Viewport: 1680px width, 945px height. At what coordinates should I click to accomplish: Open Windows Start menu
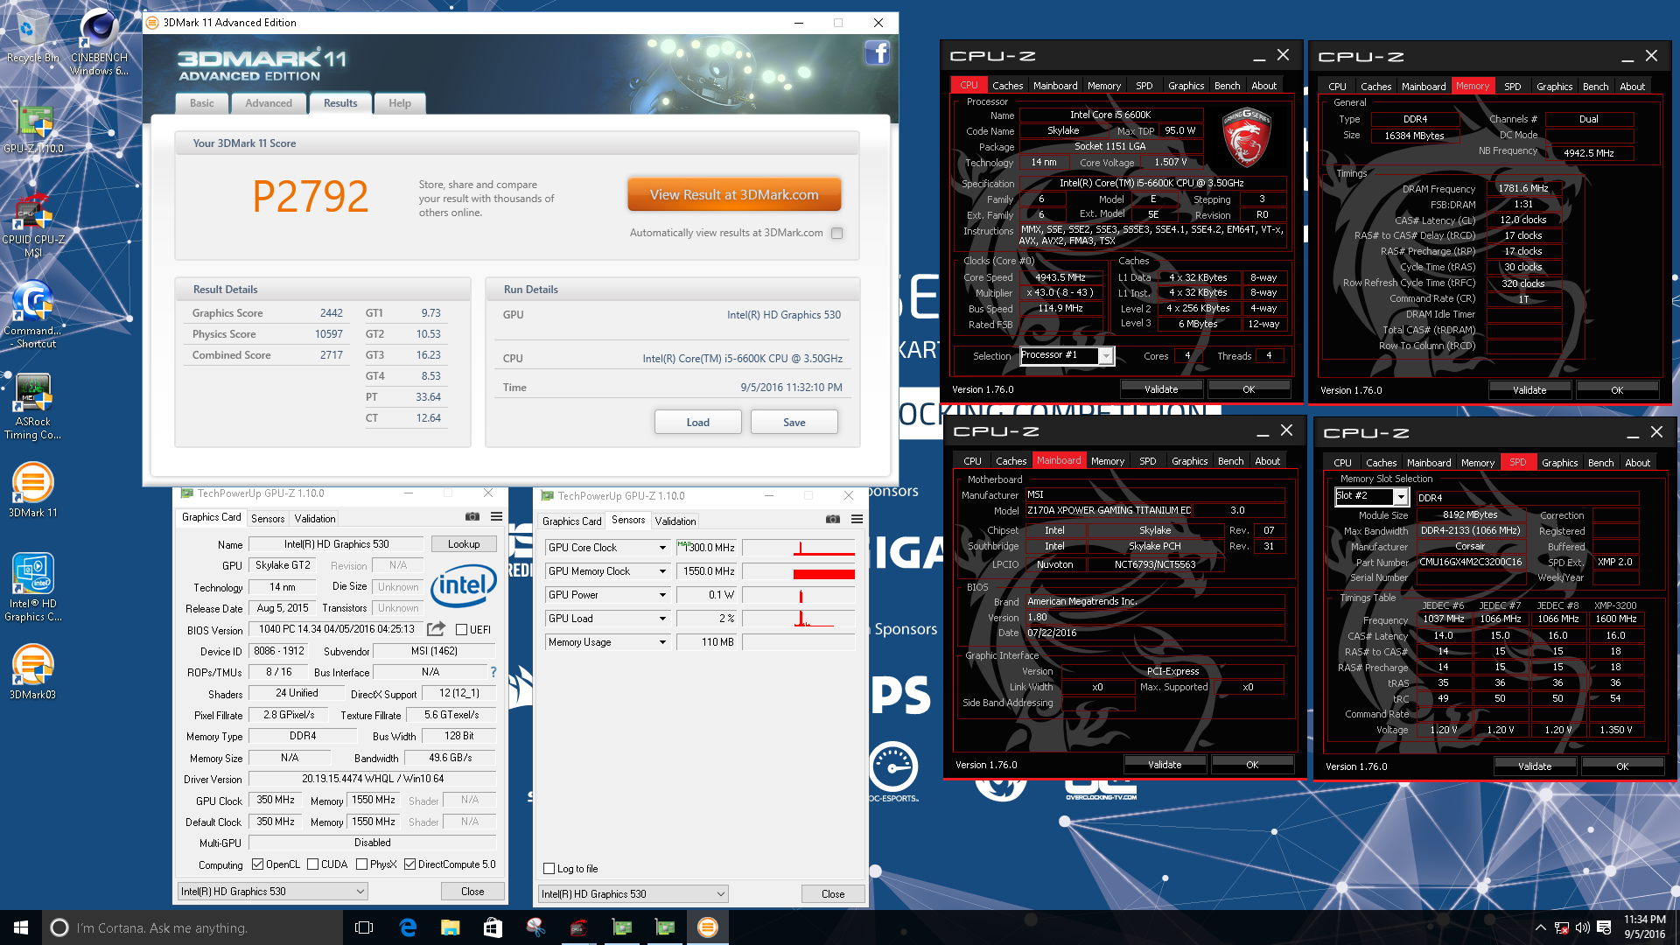click(21, 927)
